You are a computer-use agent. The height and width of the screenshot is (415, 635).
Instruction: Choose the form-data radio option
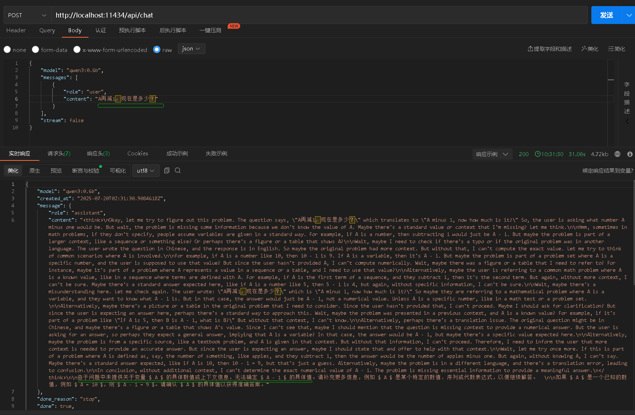[x=35, y=49]
